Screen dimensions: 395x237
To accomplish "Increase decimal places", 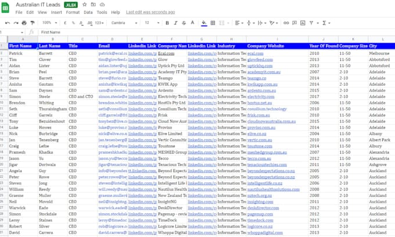I will (x=89, y=23).
